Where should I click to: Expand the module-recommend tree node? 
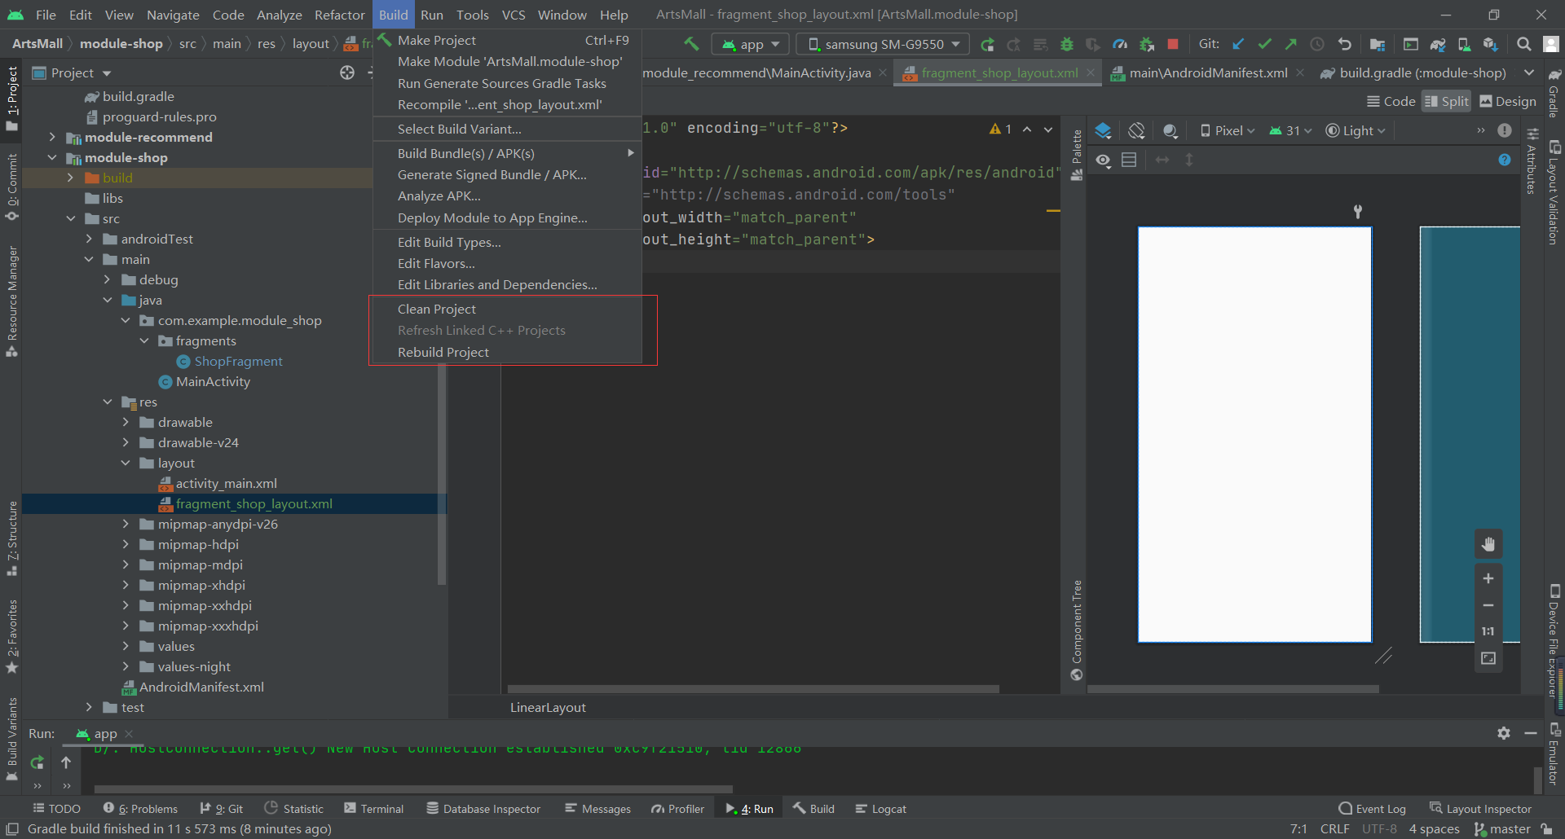[52, 137]
